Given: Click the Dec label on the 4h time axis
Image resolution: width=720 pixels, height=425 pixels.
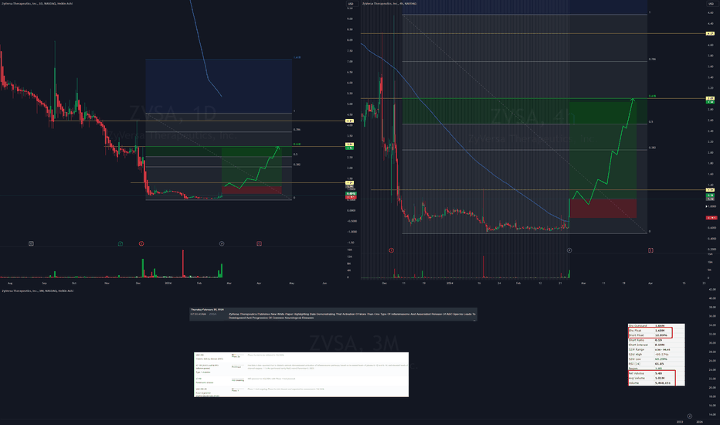Looking at the screenshot, I should tap(385, 283).
